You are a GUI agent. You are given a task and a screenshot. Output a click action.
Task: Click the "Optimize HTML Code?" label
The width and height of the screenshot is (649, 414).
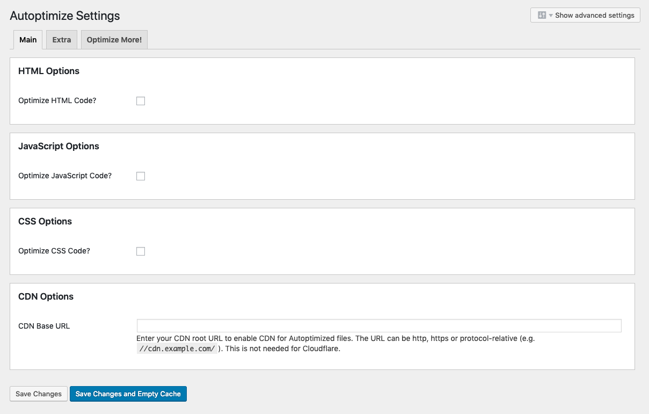tap(57, 100)
